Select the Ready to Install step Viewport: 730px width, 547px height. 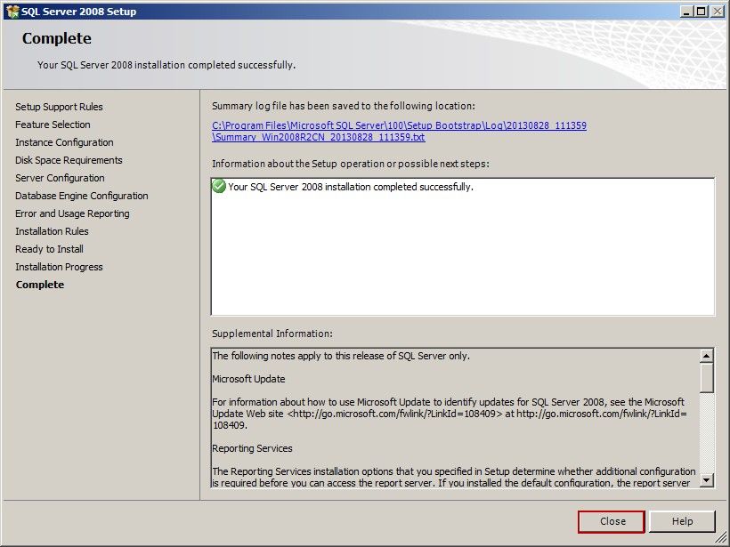tap(49, 249)
